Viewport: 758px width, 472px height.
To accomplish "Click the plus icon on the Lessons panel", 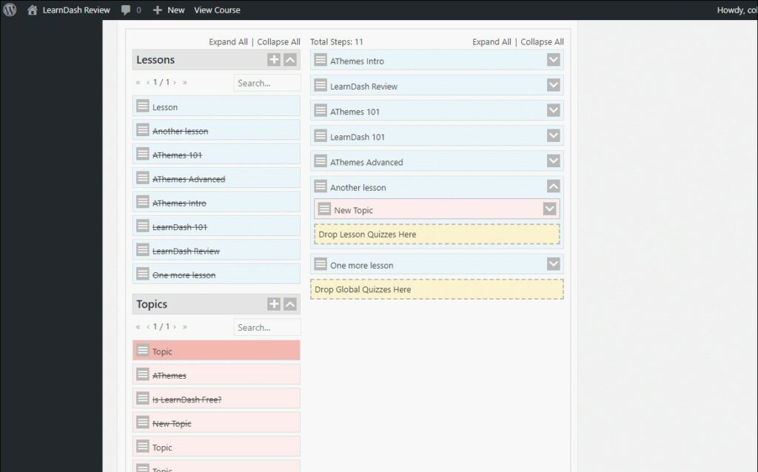I will coord(274,59).
